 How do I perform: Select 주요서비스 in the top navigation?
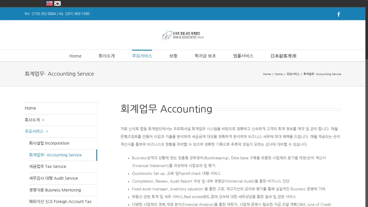pos(142,56)
